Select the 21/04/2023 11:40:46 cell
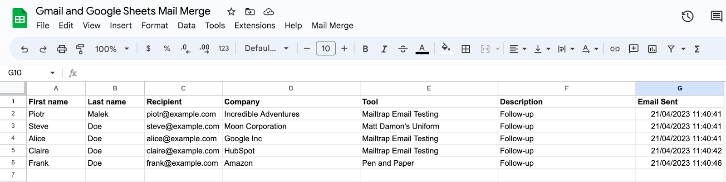The image size is (726, 182). pos(680,163)
